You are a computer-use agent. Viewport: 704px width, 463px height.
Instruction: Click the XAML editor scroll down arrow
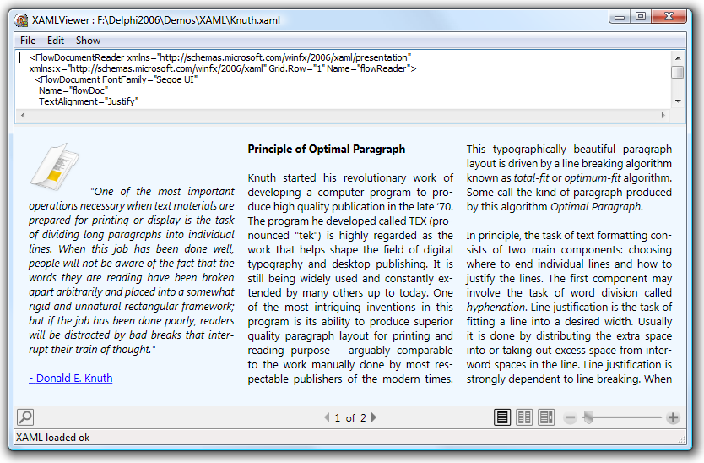click(678, 101)
